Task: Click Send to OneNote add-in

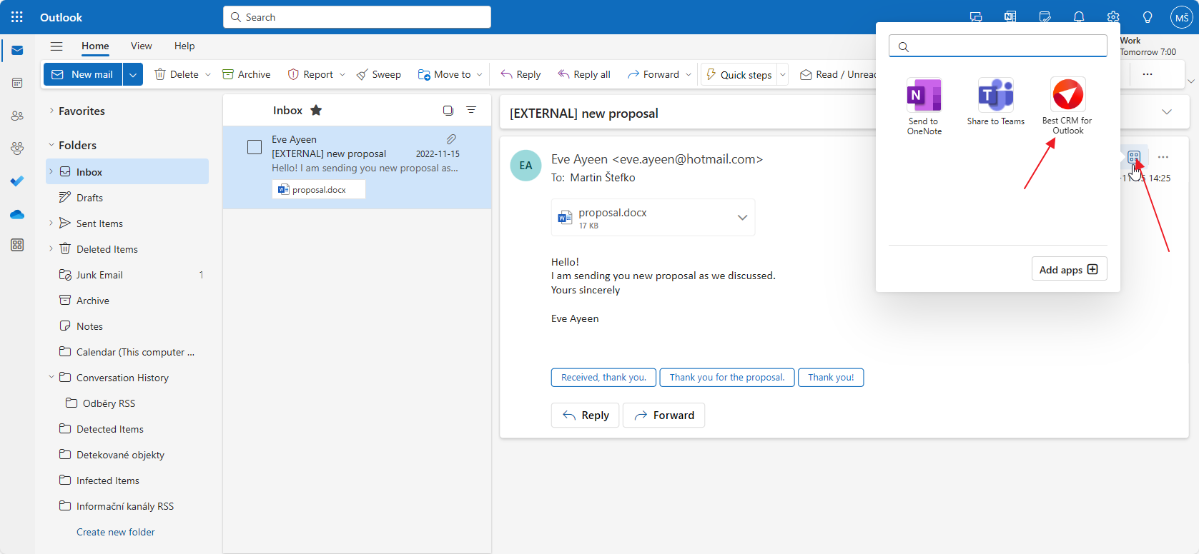Action: coord(924,106)
